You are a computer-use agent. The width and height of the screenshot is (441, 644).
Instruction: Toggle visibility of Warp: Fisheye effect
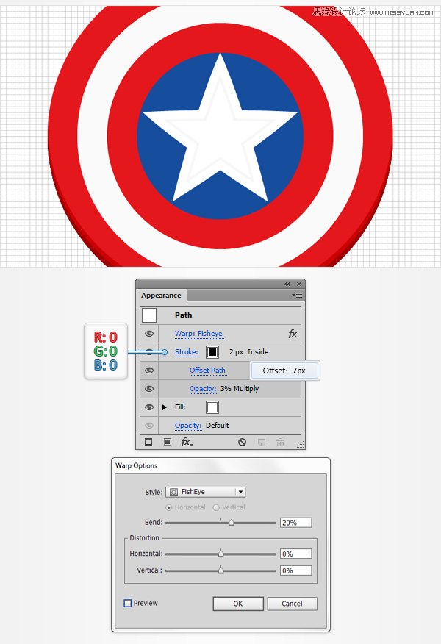(149, 334)
